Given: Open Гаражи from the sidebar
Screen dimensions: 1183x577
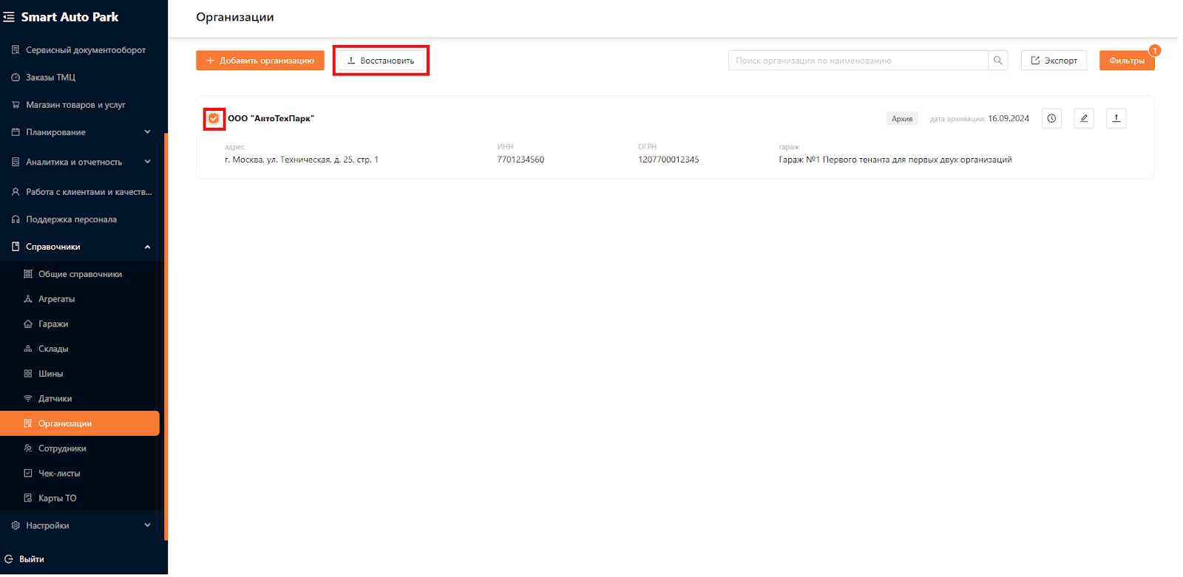Looking at the screenshot, I should [53, 324].
